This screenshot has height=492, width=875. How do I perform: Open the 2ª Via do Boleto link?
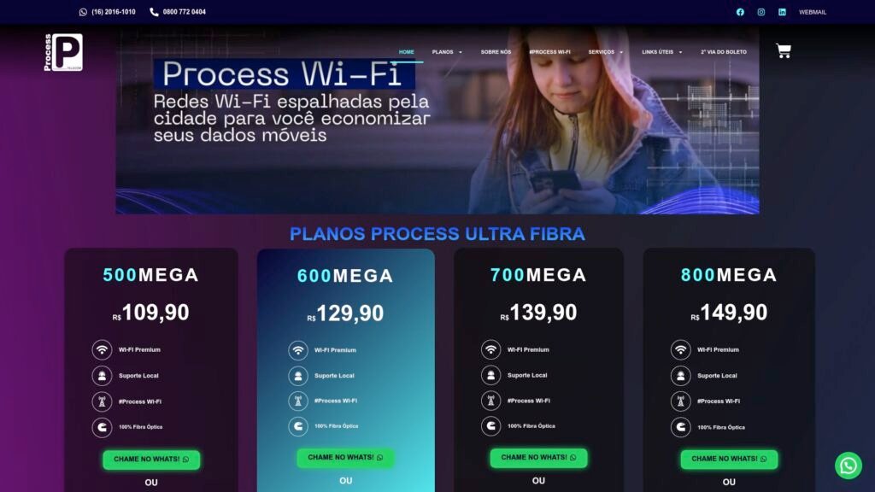[723, 52]
